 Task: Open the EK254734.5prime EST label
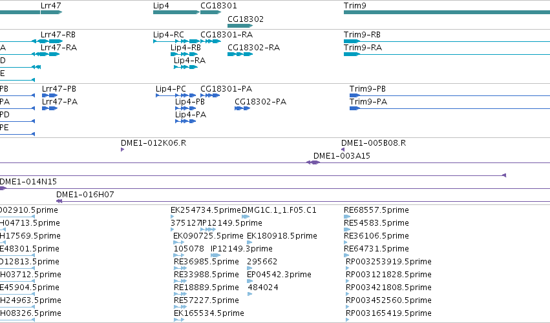coord(206,210)
